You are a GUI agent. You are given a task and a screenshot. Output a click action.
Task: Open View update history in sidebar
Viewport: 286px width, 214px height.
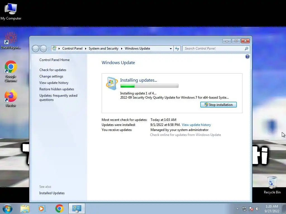(54, 82)
